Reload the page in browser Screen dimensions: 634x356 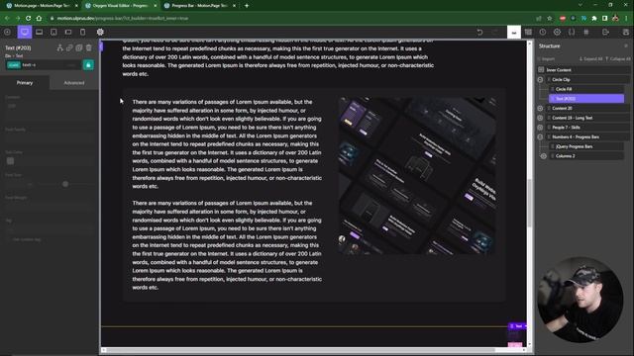click(28, 18)
